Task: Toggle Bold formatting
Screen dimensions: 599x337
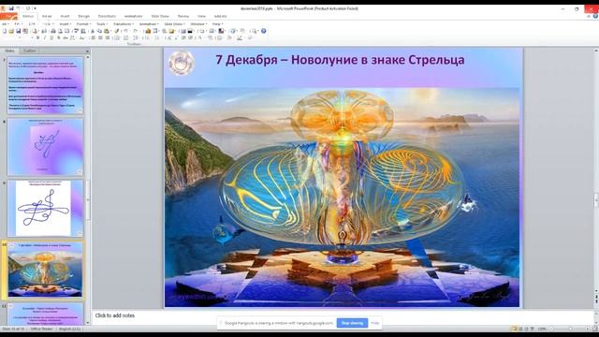Action: tap(37, 38)
